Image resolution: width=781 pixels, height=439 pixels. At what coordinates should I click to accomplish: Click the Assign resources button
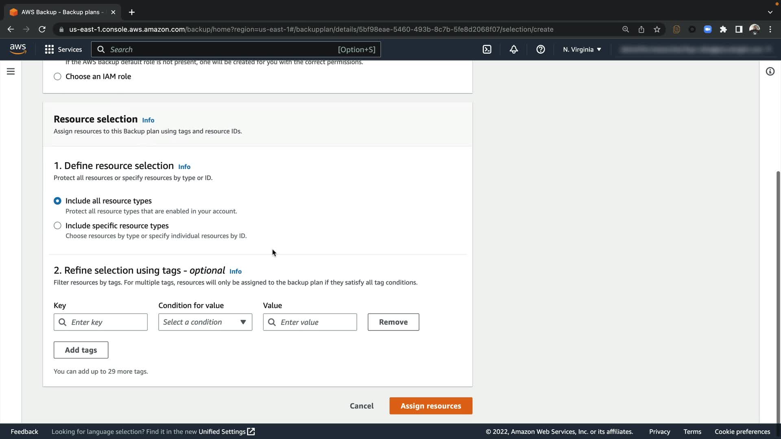pos(431,406)
